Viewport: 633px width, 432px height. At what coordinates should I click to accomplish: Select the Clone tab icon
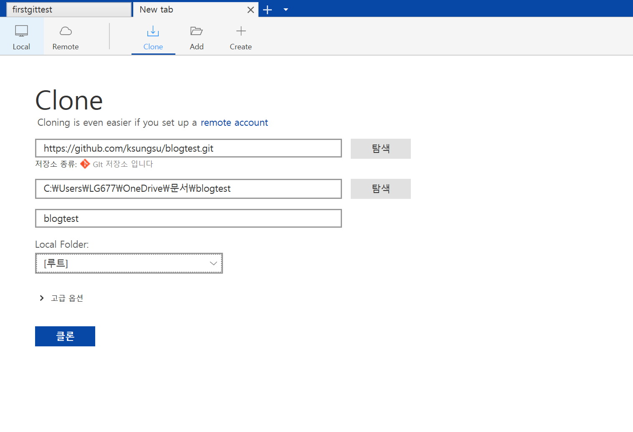pyautogui.click(x=153, y=31)
